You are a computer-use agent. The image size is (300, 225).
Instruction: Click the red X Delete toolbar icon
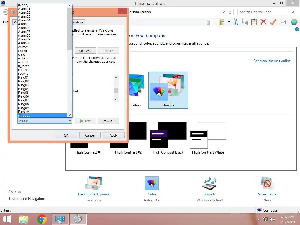pos(263,22)
